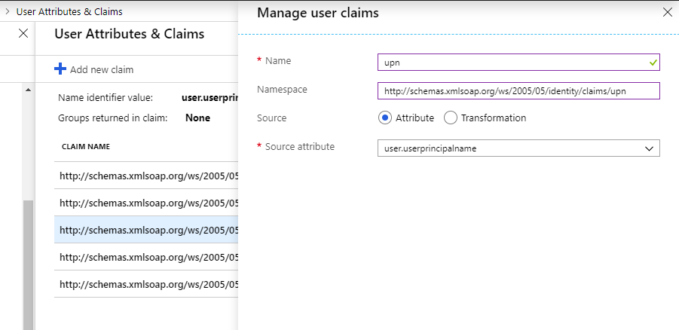Close the User Attributes & Claims blade
The height and width of the screenshot is (330, 679).
coord(23,33)
